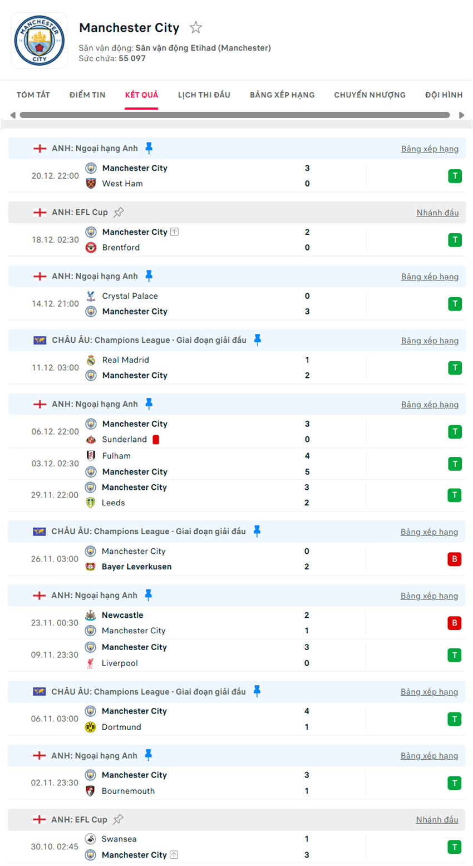Open the TÓM TẮT tab
The width and height of the screenshot is (473, 866).
(33, 95)
